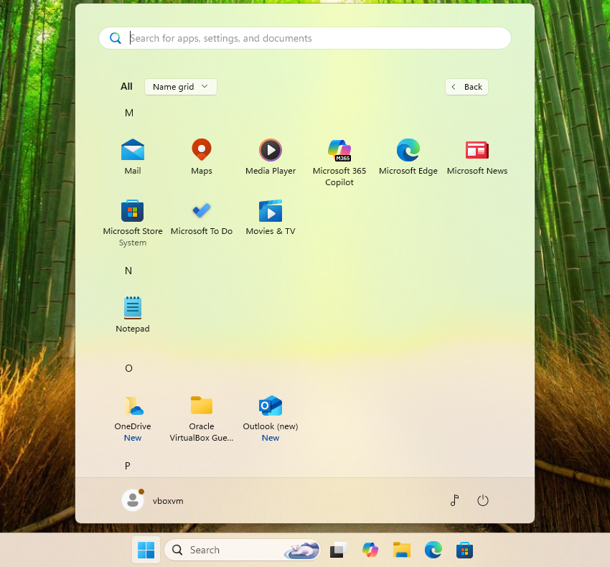
Task: Launch Microsoft Store from the app grid
Action: coord(133,222)
